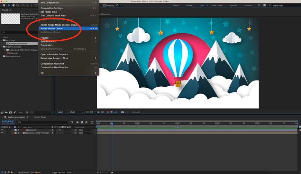Expand the AdobeStock AI Layers folder
Viewport: 301px width, 174px height.
click(x=4, y=50)
